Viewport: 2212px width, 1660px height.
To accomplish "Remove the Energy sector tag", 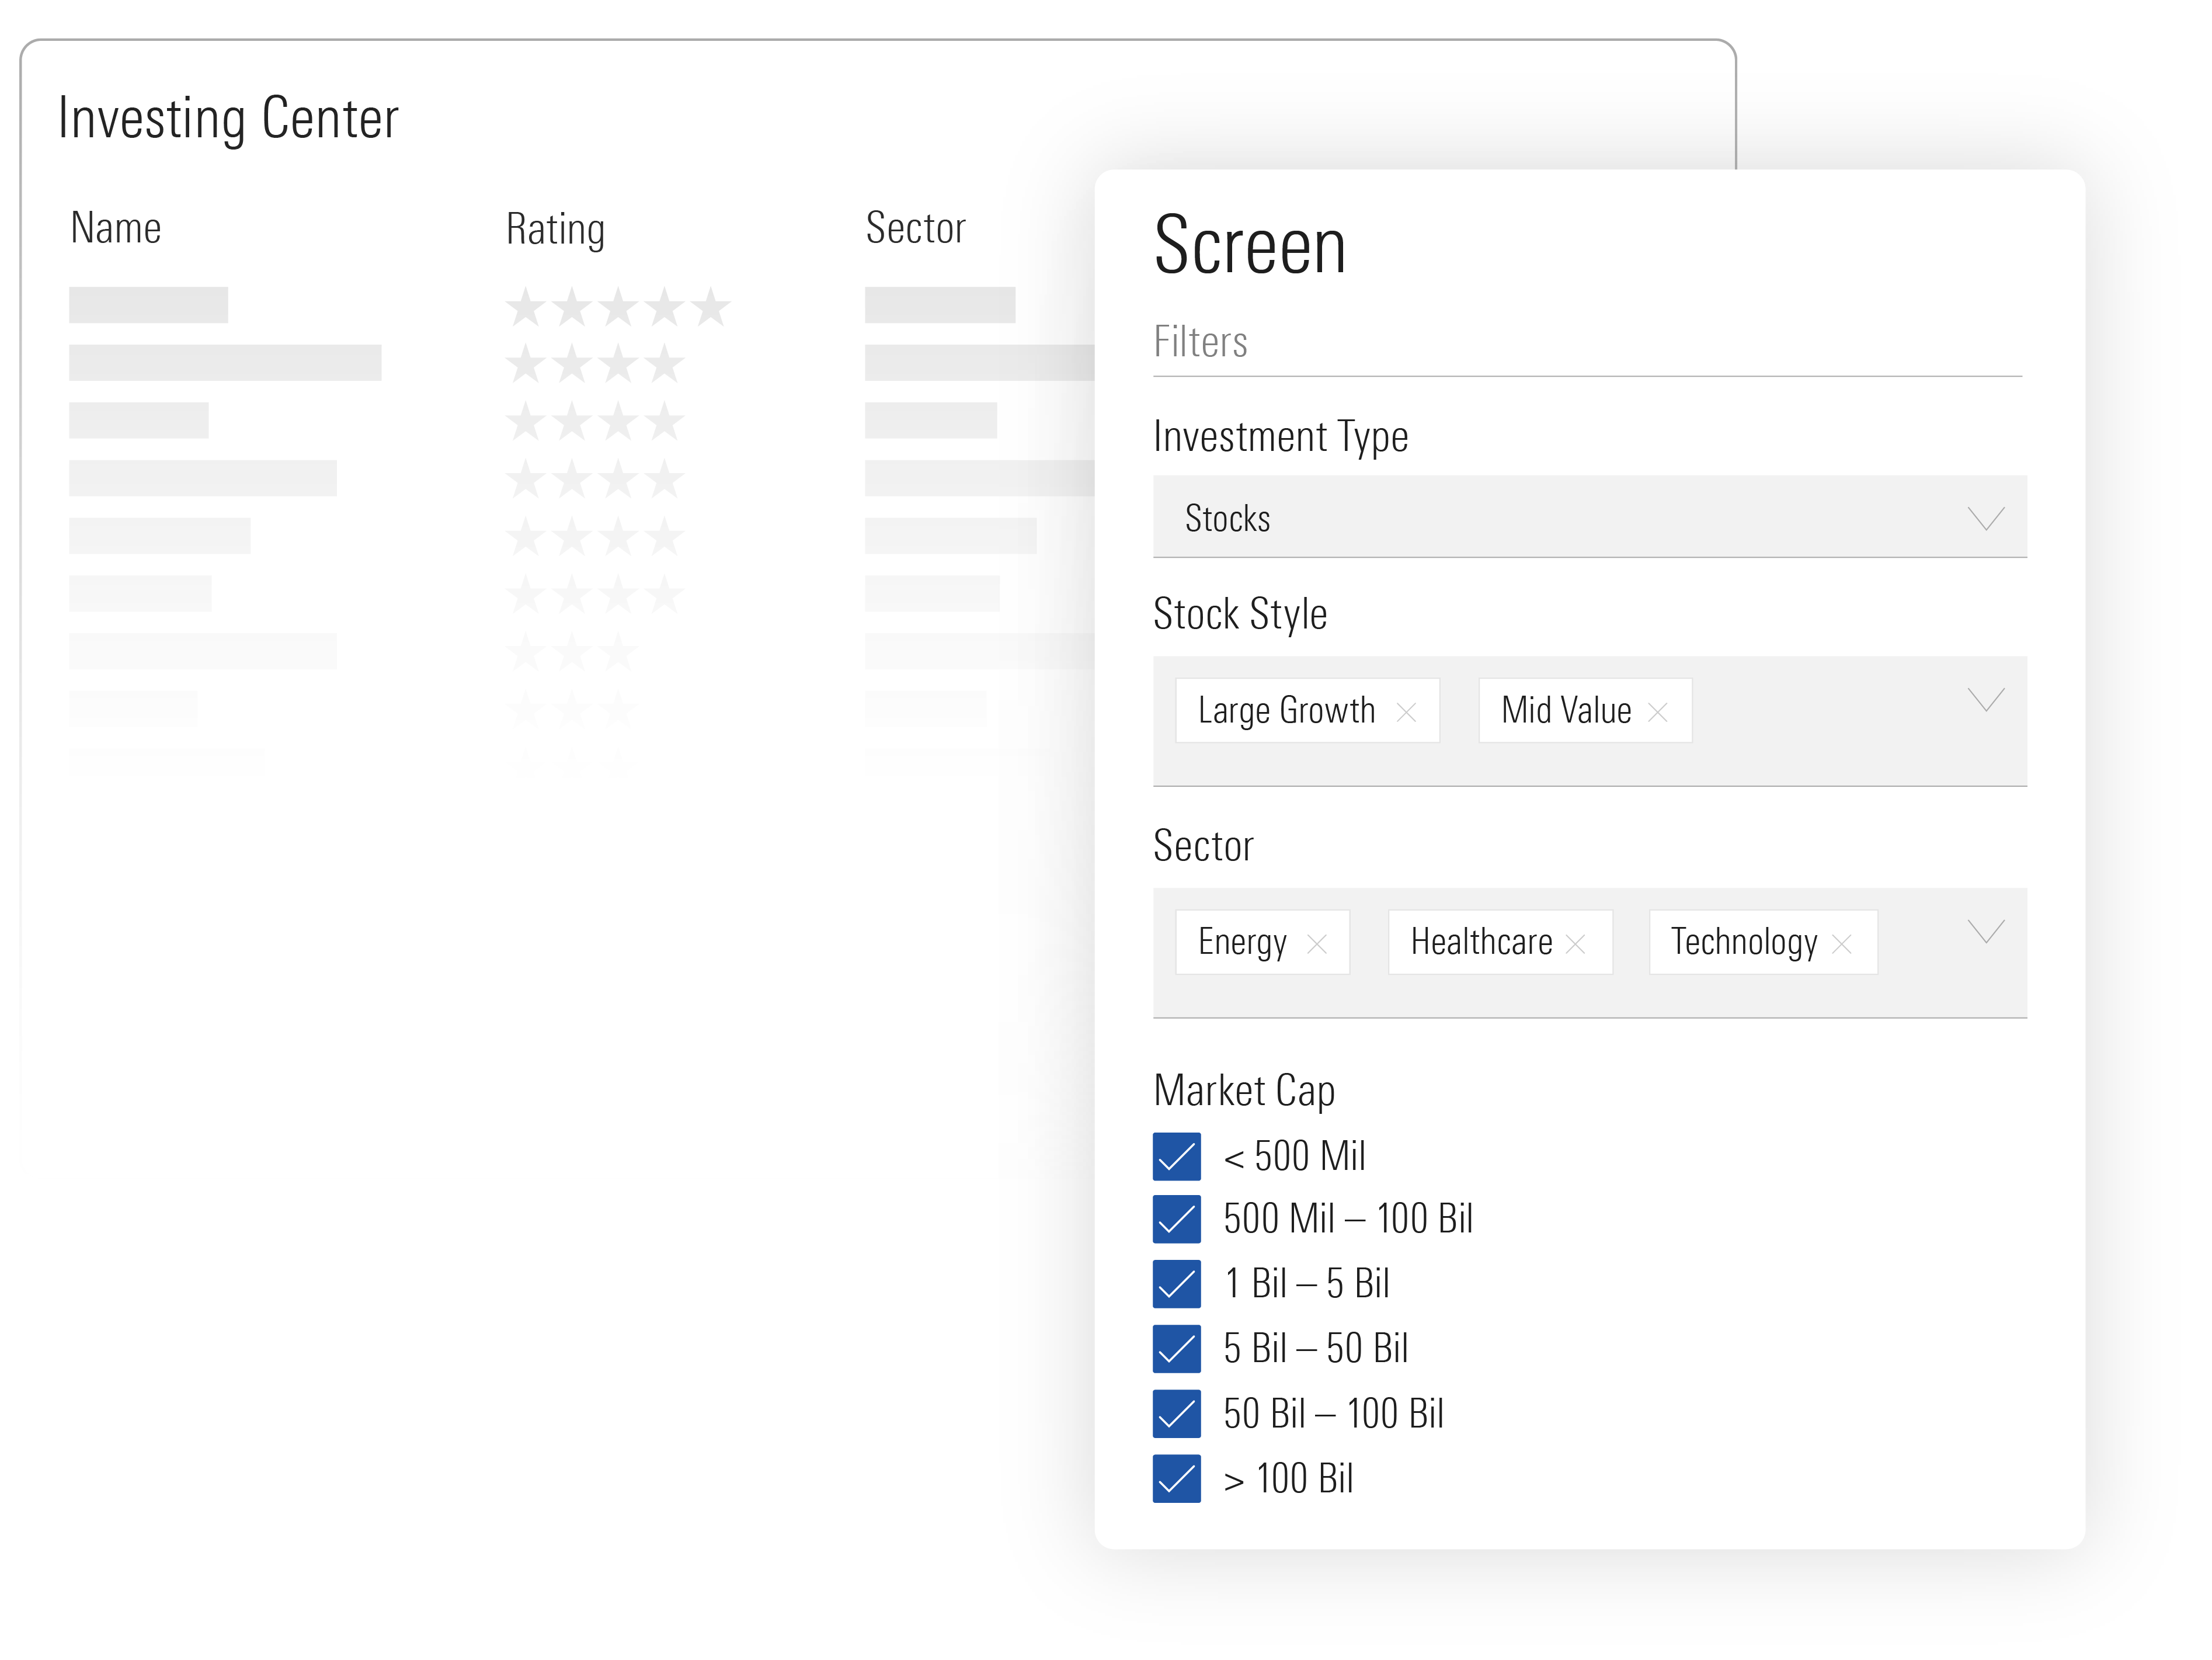I will tap(1316, 944).
